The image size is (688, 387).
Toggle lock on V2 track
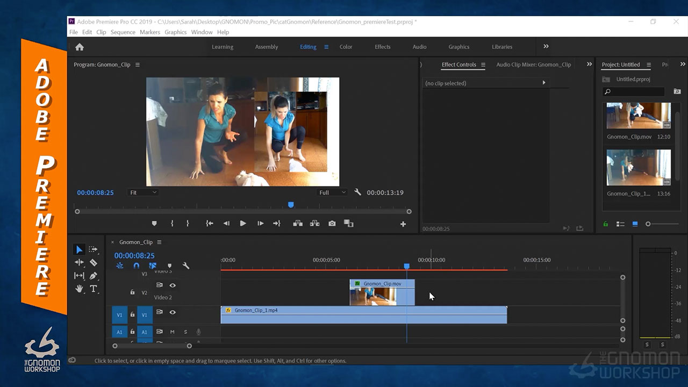tap(132, 292)
